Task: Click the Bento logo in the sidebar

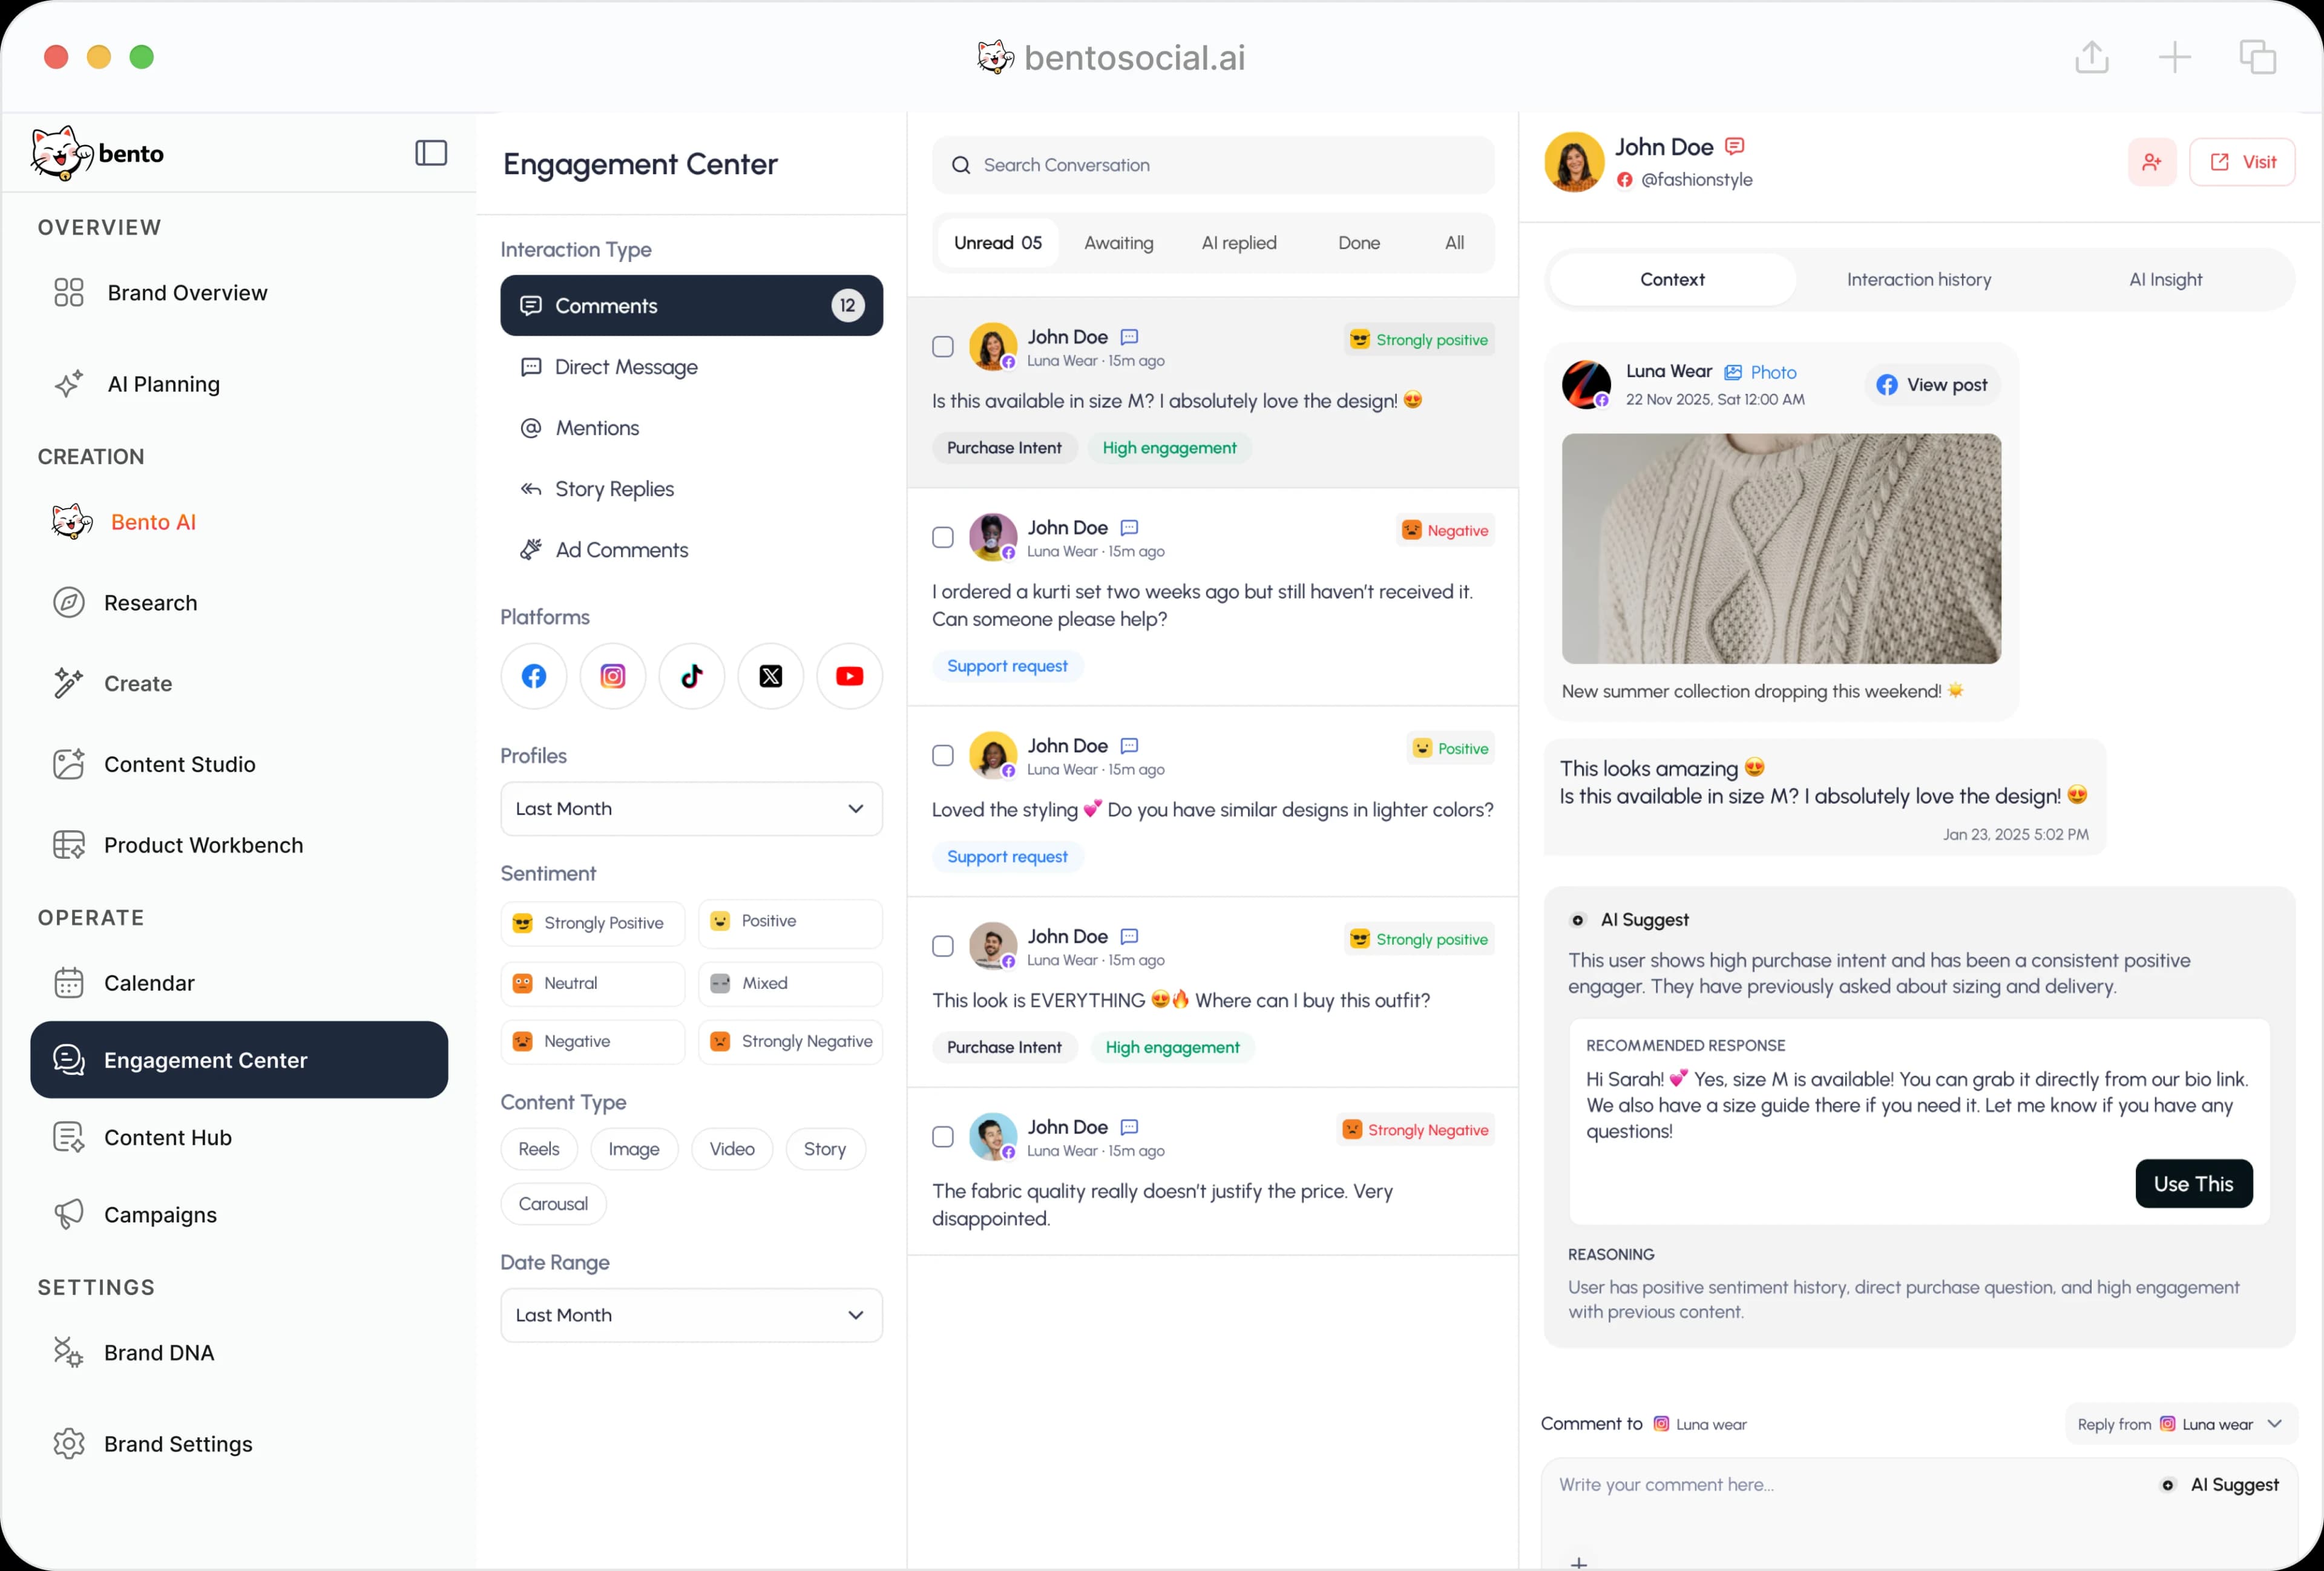Action: coord(97,153)
